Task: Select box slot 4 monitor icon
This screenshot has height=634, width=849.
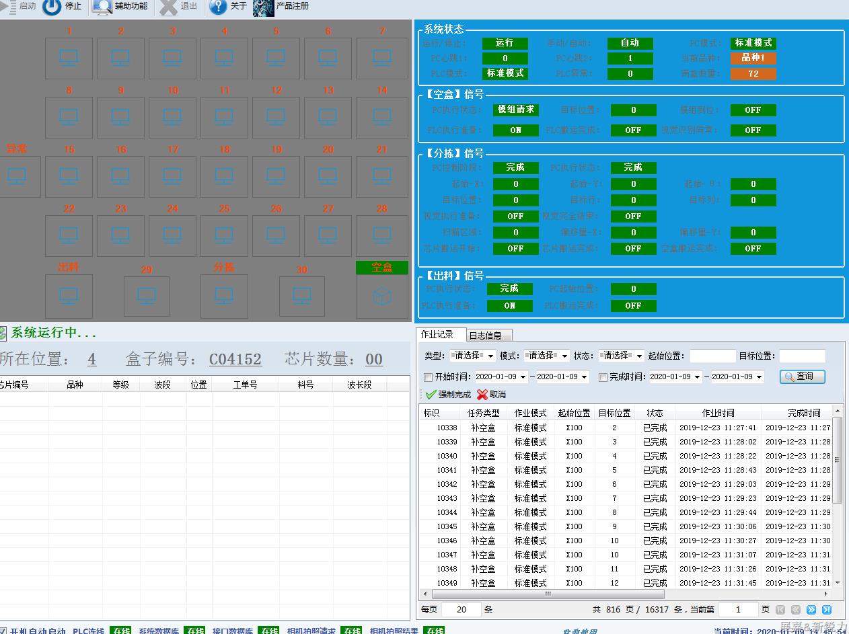Action: [x=224, y=58]
